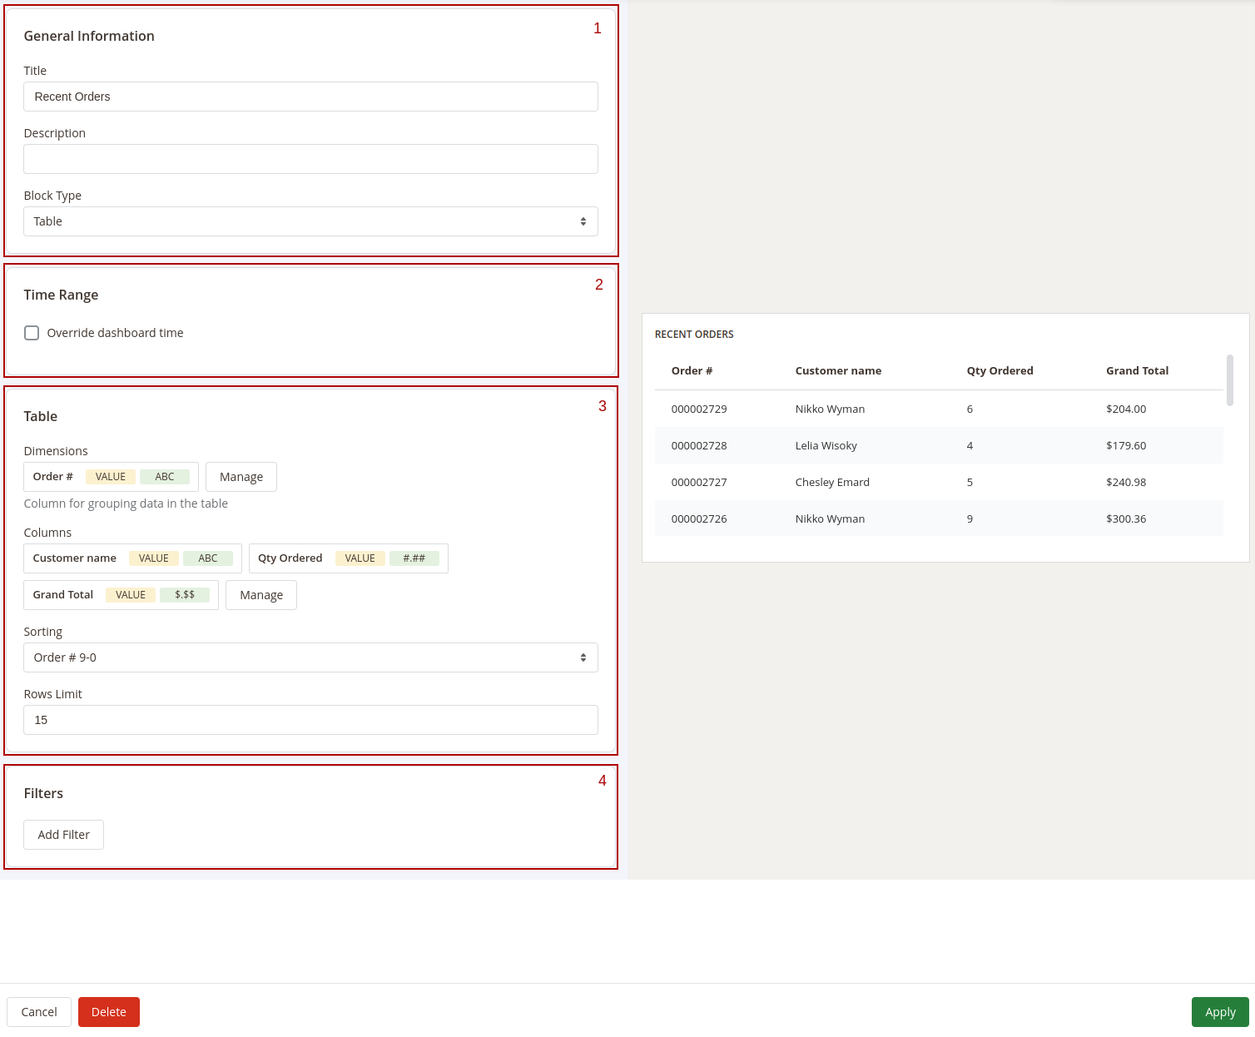Click Manage in the Columns section
This screenshot has height=1037, width=1255.
[260, 594]
